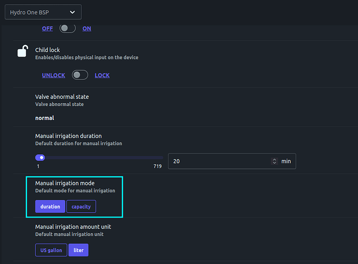Click the ON link beside top switch
Image resolution: width=358 pixels, height=264 pixels.
[87, 29]
